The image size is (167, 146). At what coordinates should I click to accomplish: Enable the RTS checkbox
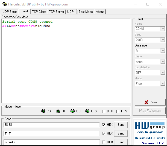coord(118,111)
